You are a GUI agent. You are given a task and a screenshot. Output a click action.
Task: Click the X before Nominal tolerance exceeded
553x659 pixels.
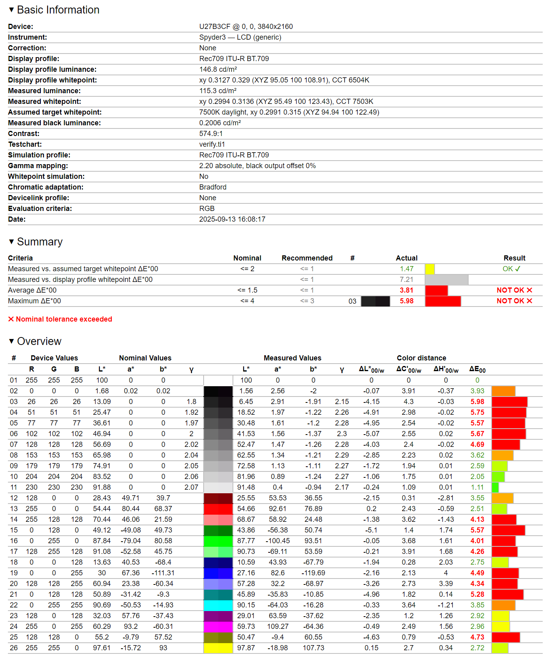(11, 319)
